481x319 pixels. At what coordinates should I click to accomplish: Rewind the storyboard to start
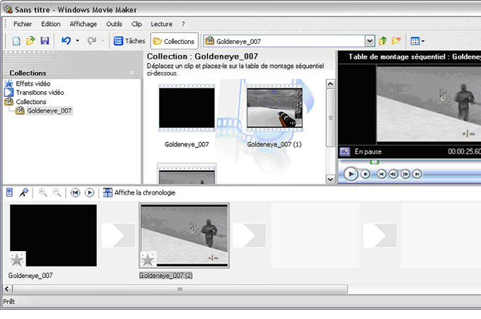[75, 192]
